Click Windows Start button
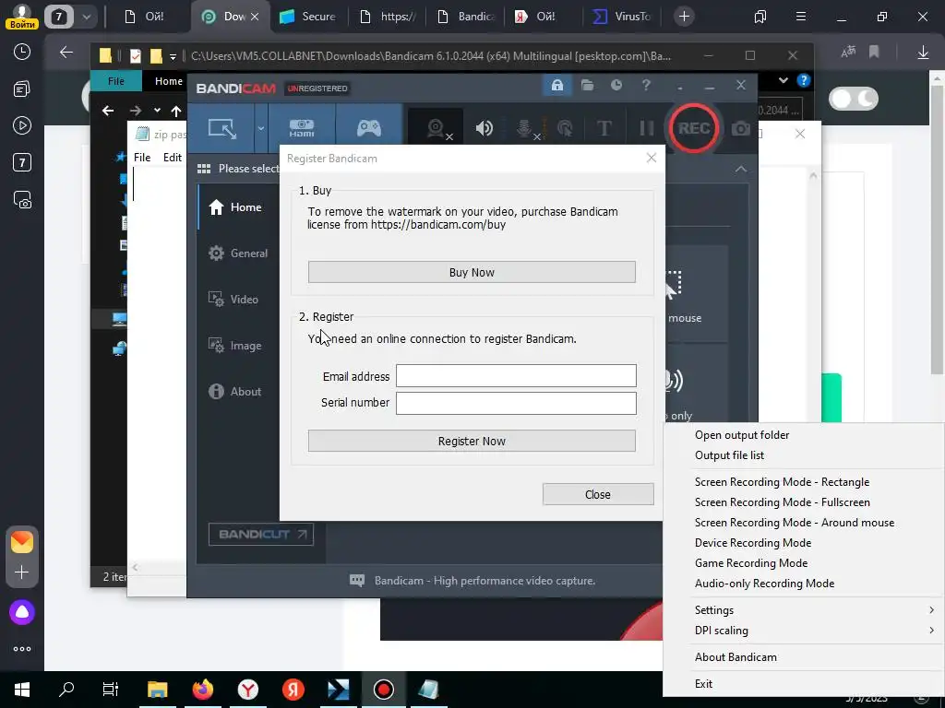Image resolution: width=945 pixels, height=708 pixels. (22, 690)
